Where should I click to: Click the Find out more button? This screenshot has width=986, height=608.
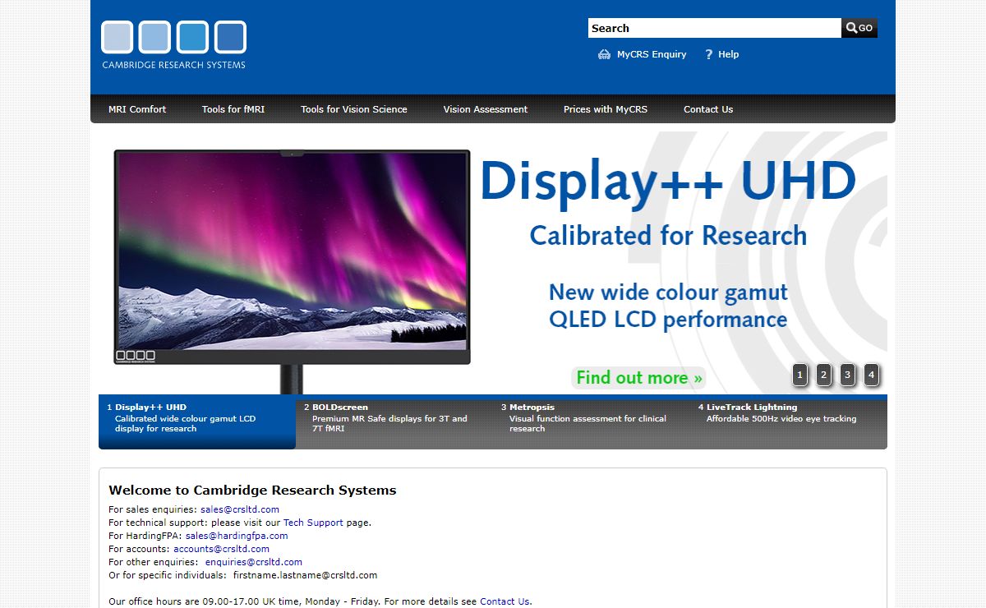click(x=639, y=378)
